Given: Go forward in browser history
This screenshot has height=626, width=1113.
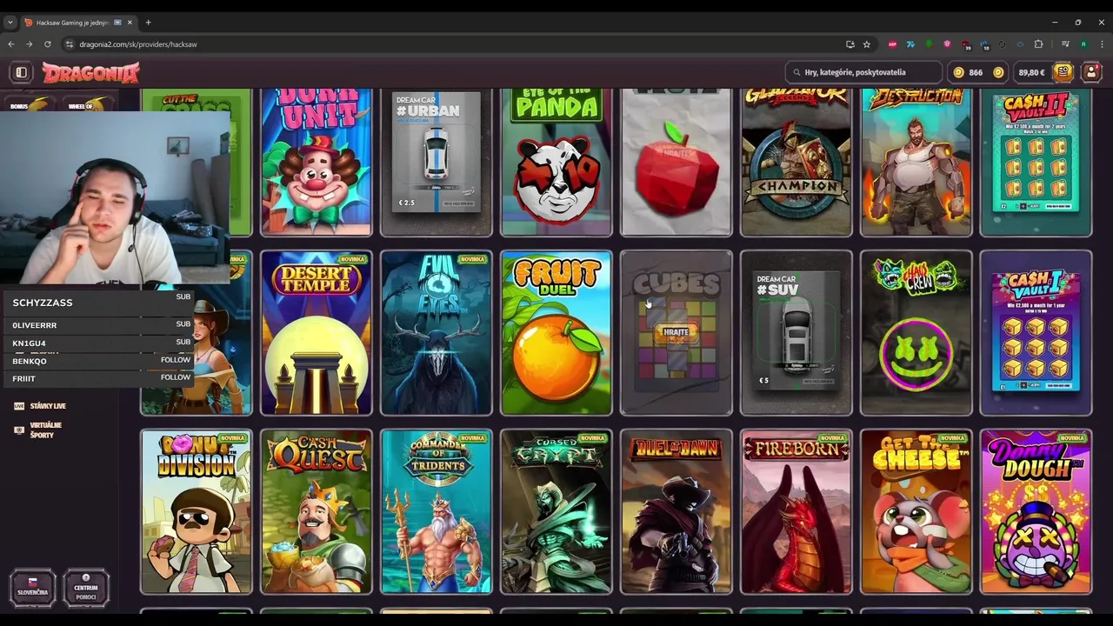Looking at the screenshot, I should [x=29, y=44].
